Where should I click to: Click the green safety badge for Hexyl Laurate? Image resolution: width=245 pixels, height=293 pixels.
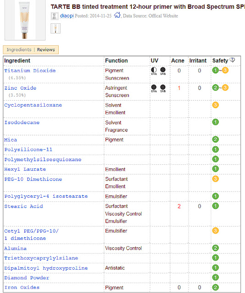click(x=215, y=169)
